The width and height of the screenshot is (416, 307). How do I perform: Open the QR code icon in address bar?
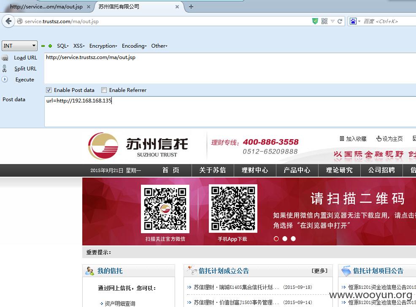[x=324, y=21]
